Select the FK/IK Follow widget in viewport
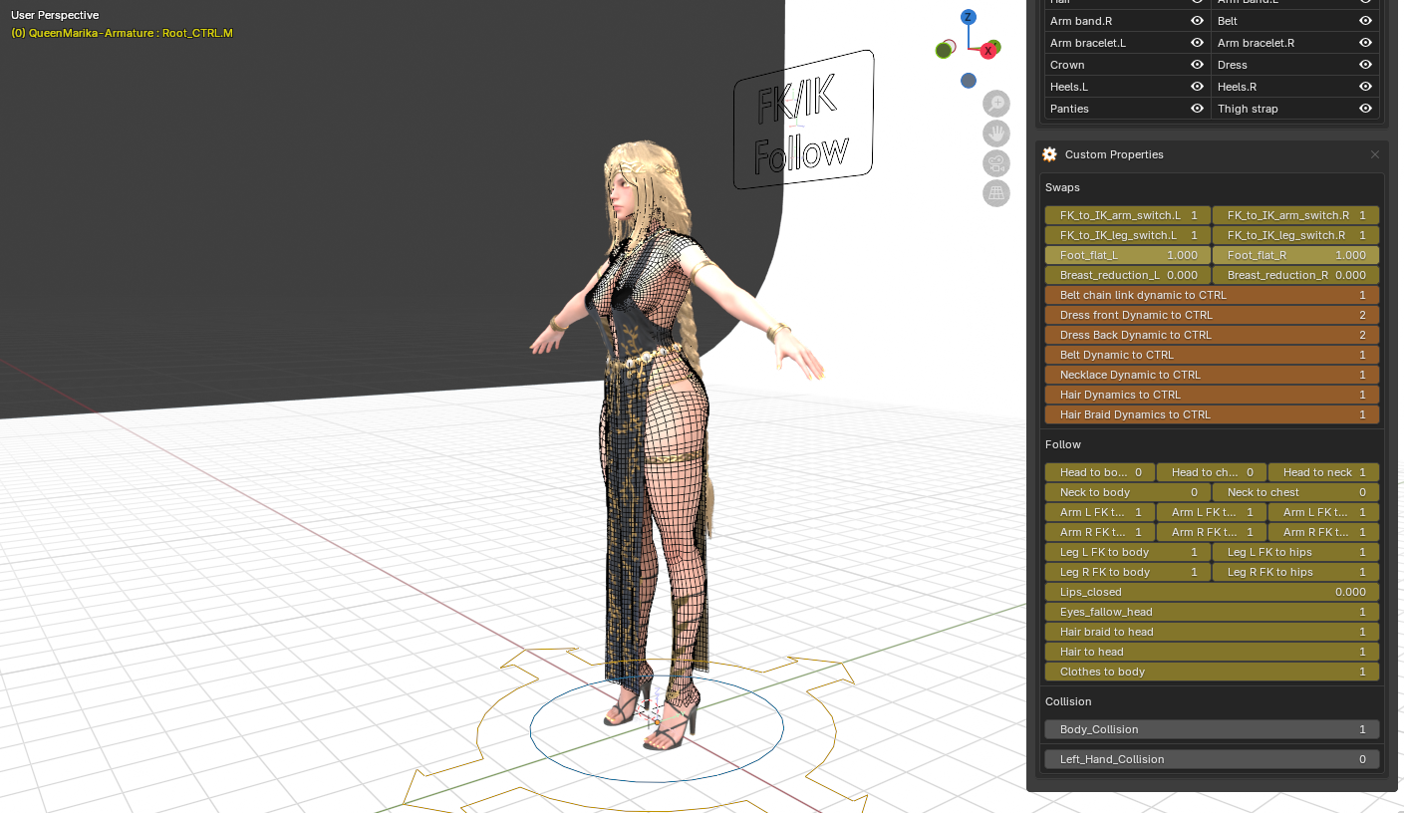Image resolution: width=1404 pixels, height=813 pixels. coord(803,120)
